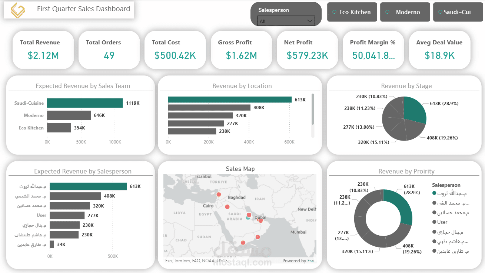Screen dimensions: 485x273
Task: Select م.عبدالله ثروت in the Priority legend
Action: click(x=451, y=193)
